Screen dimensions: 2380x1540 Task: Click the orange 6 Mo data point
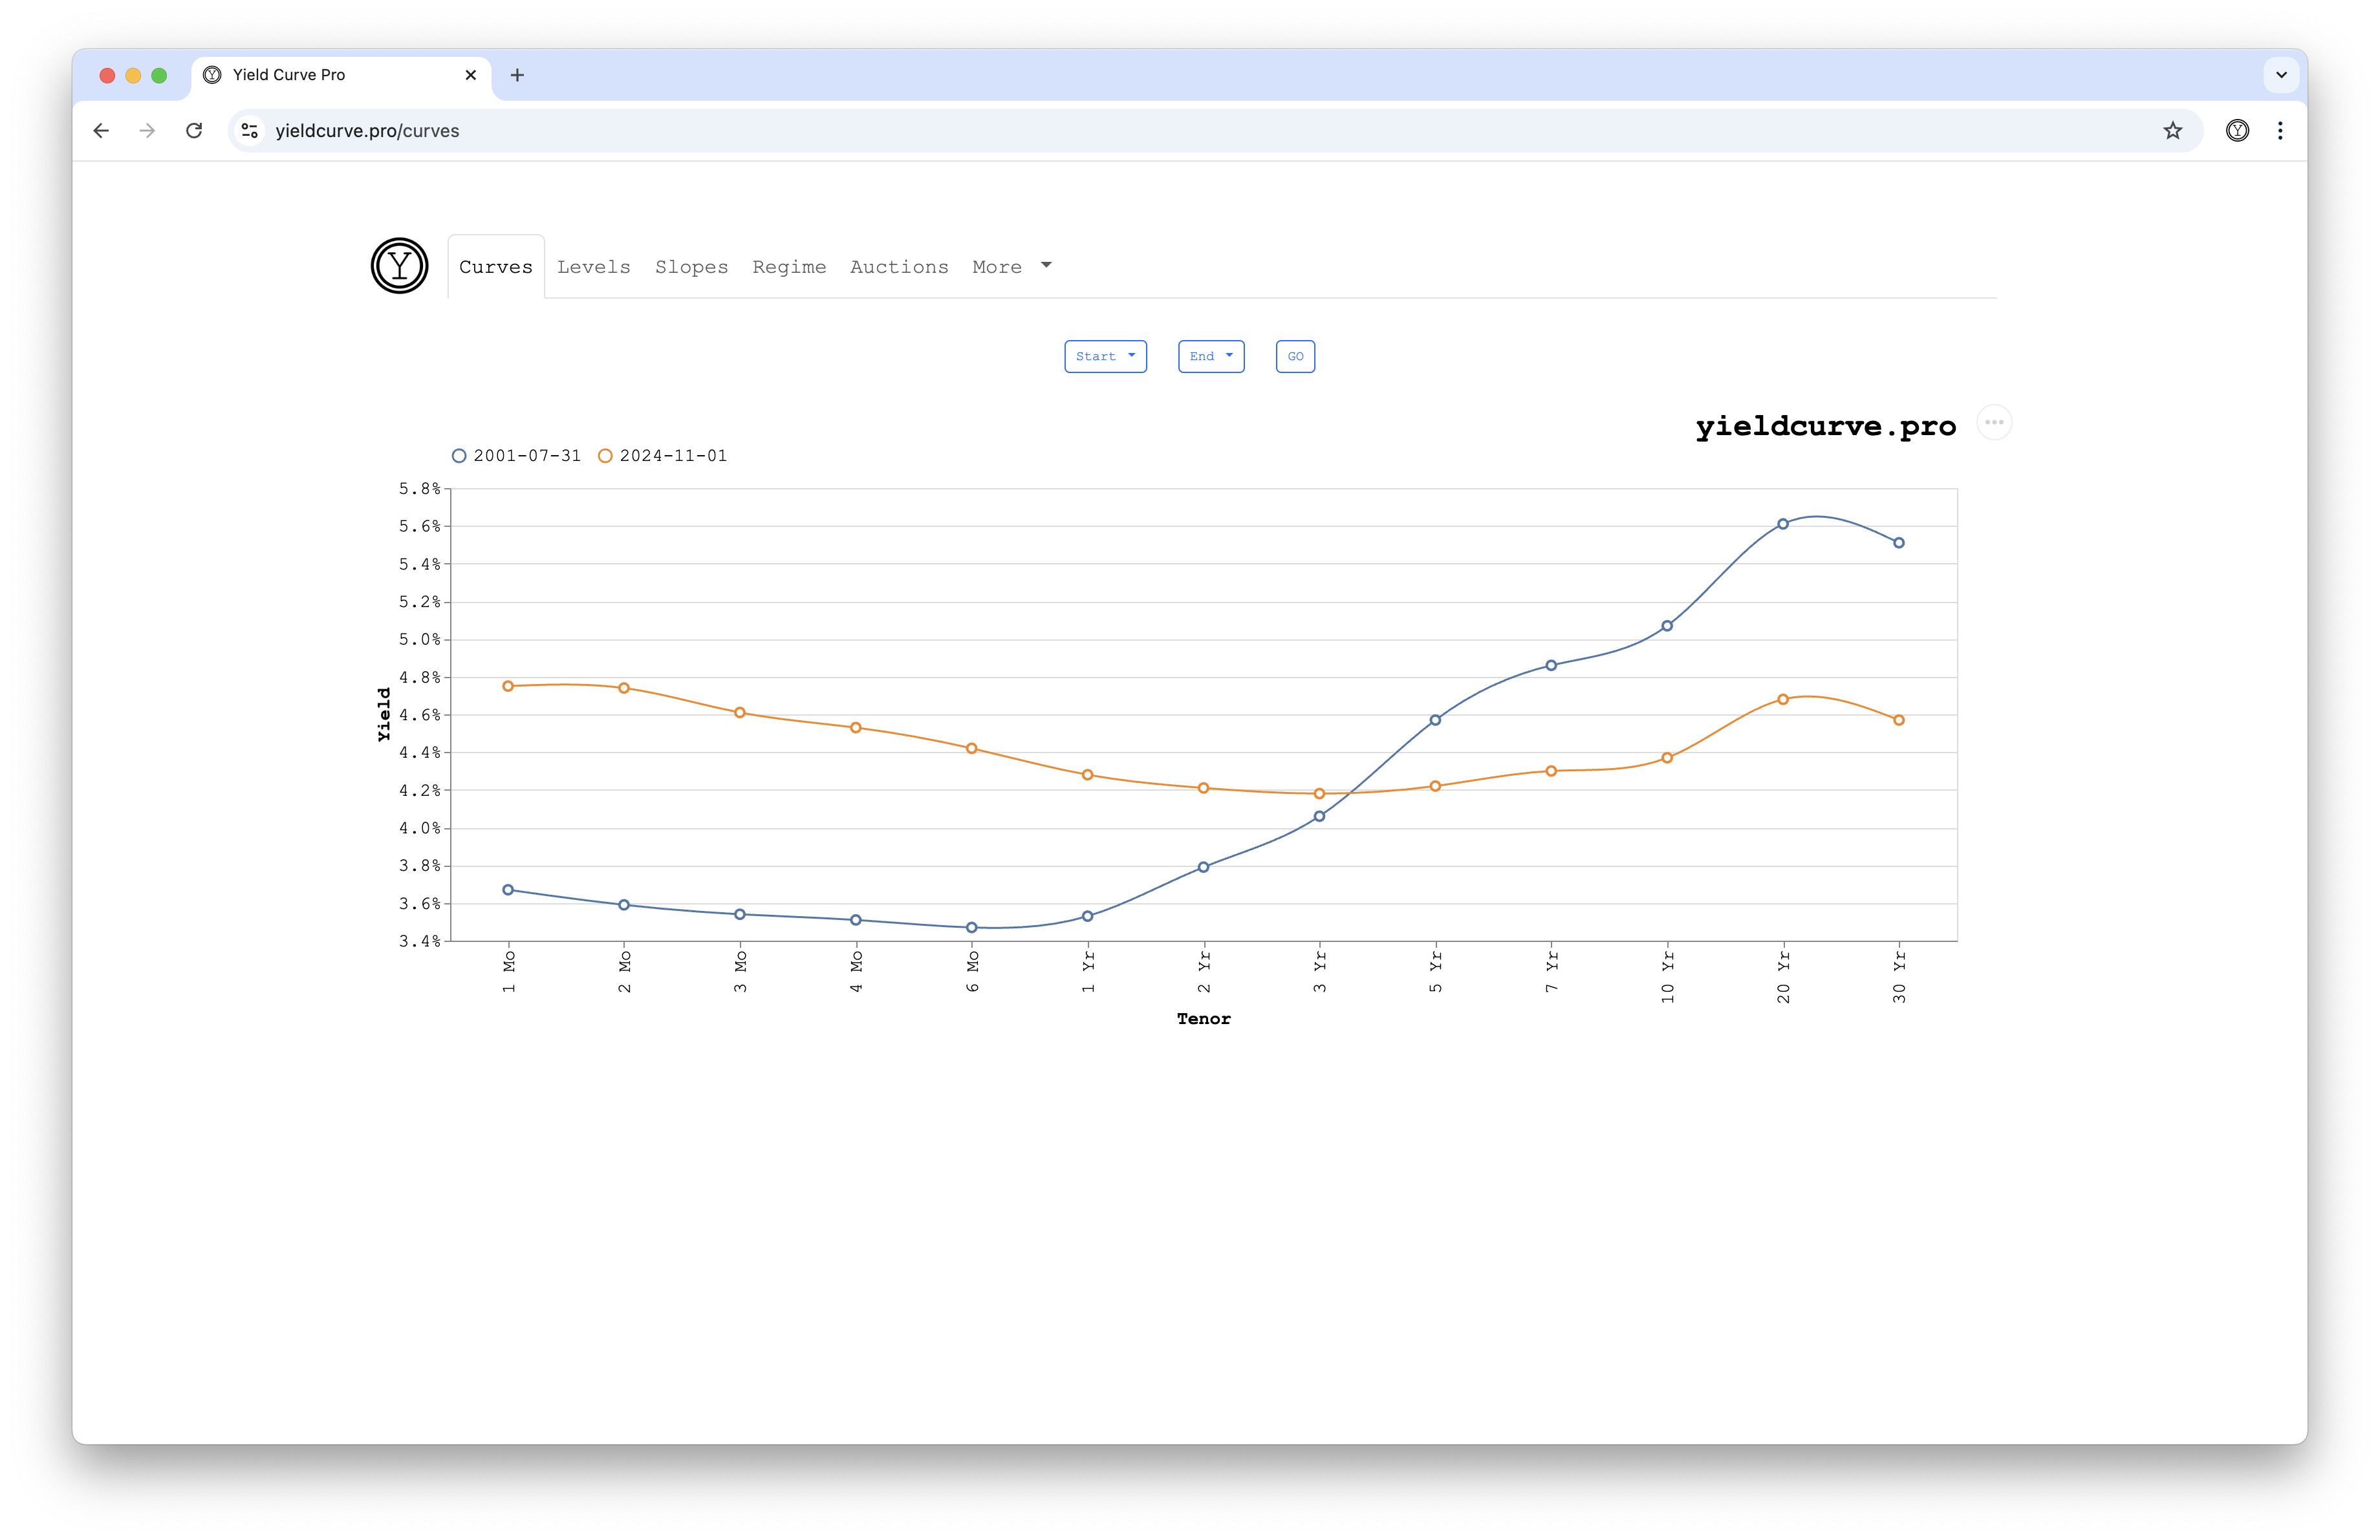coord(971,749)
